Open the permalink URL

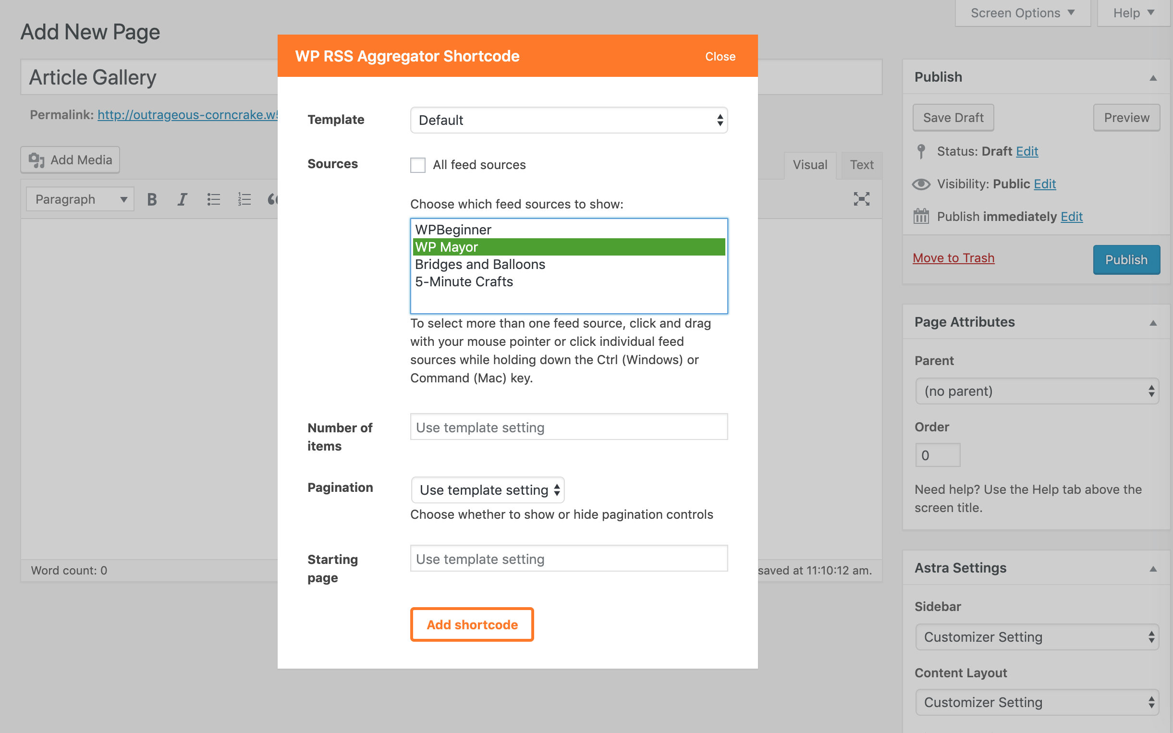pos(188,115)
